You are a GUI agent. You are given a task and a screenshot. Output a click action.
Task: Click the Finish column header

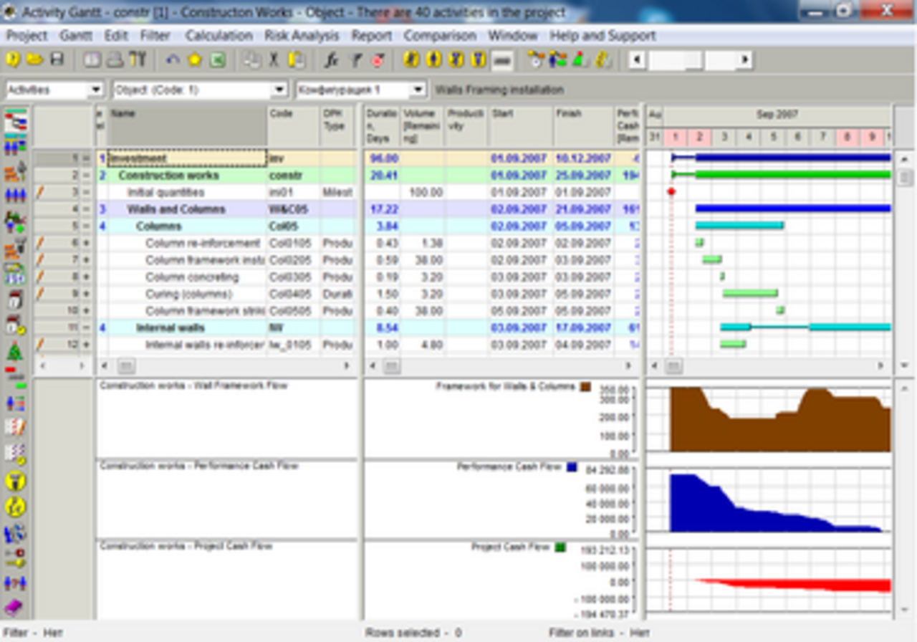583,127
